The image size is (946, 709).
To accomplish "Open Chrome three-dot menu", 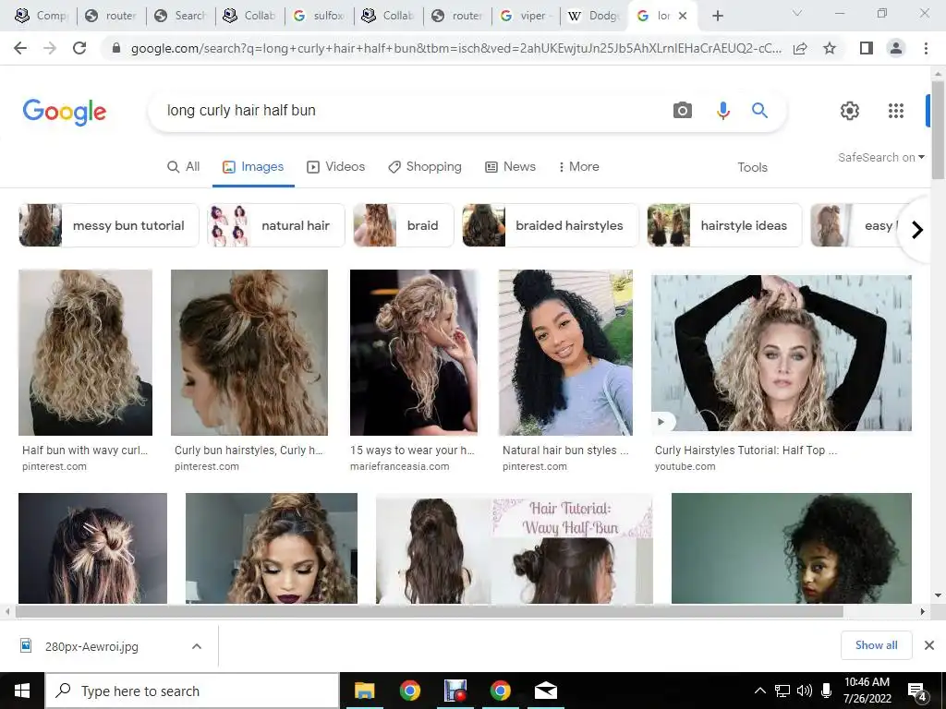I will [926, 48].
